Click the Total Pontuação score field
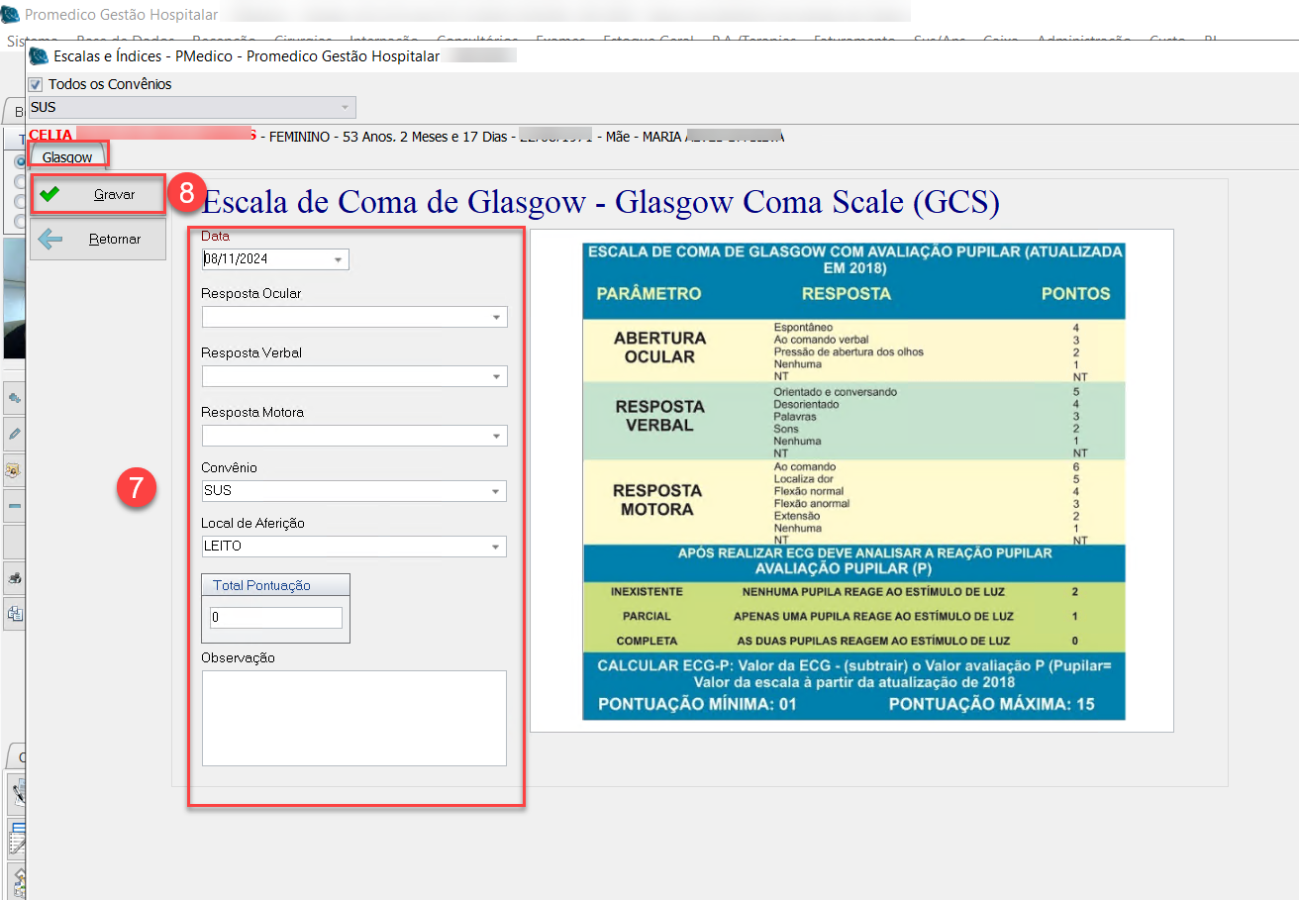1299x900 pixels. 275,618
